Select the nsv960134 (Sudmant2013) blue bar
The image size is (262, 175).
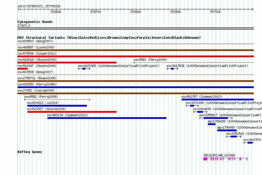107,118
